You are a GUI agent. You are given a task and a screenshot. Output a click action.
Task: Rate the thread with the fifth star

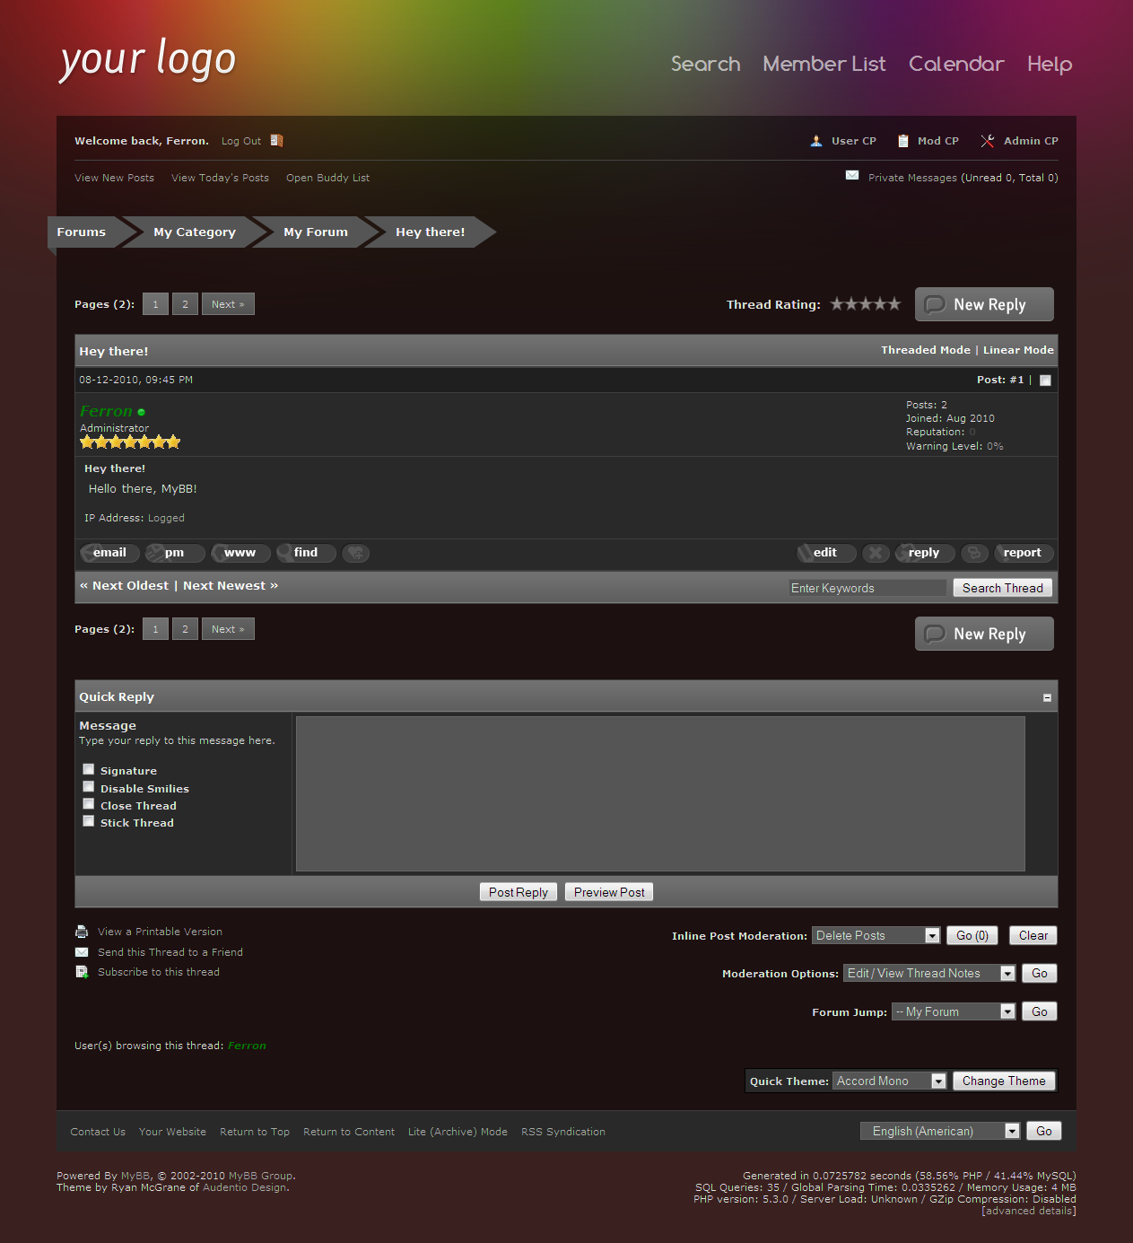pos(893,304)
